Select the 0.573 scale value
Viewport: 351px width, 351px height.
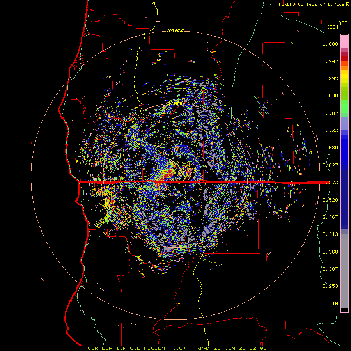(x=330, y=183)
